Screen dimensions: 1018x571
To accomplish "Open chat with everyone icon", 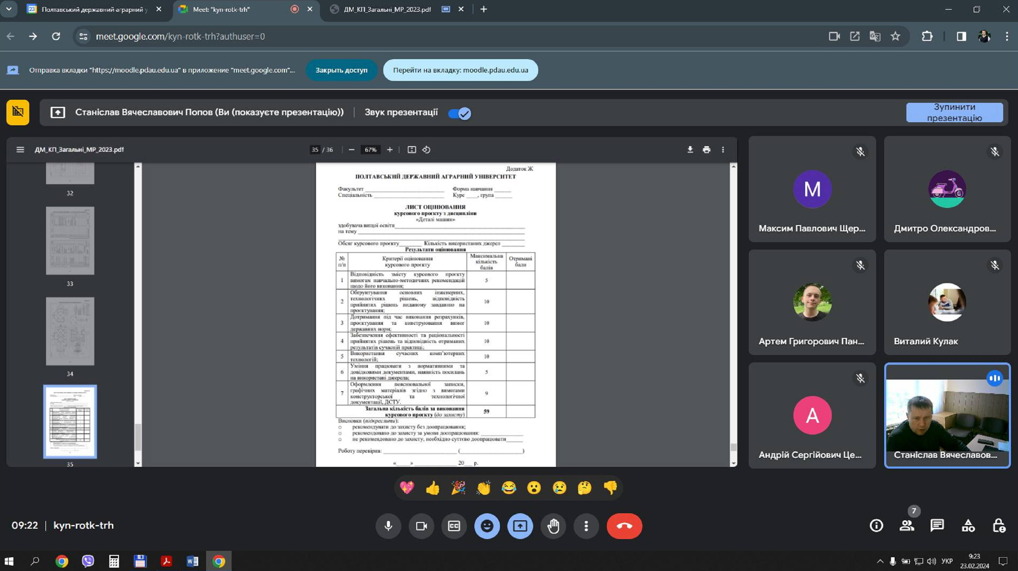I will pyautogui.click(x=937, y=525).
